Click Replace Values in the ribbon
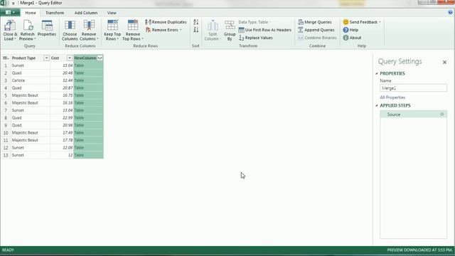 point(256,38)
